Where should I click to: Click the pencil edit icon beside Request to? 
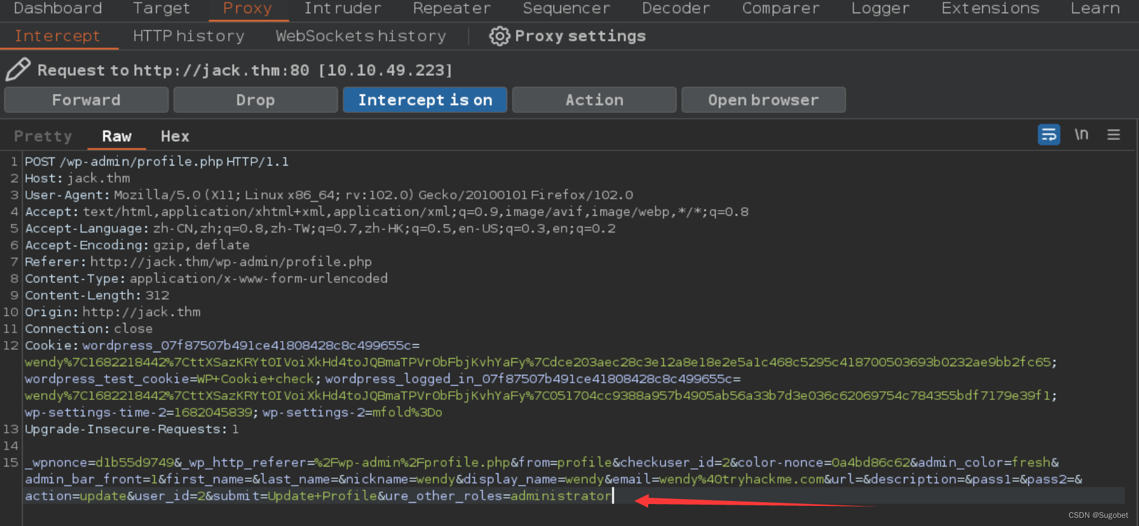pyautogui.click(x=18, y=69)
